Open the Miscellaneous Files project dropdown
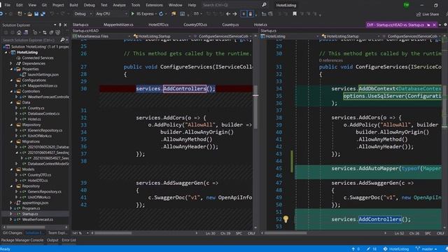The width and height of the screenshot is (448, 252). pyautogui.click(x=101, y=36)
